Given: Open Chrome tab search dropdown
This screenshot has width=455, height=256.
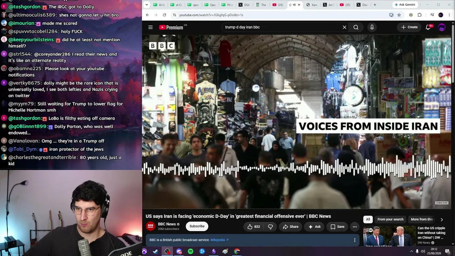Looking at the screenshot, I should (146, 5).
